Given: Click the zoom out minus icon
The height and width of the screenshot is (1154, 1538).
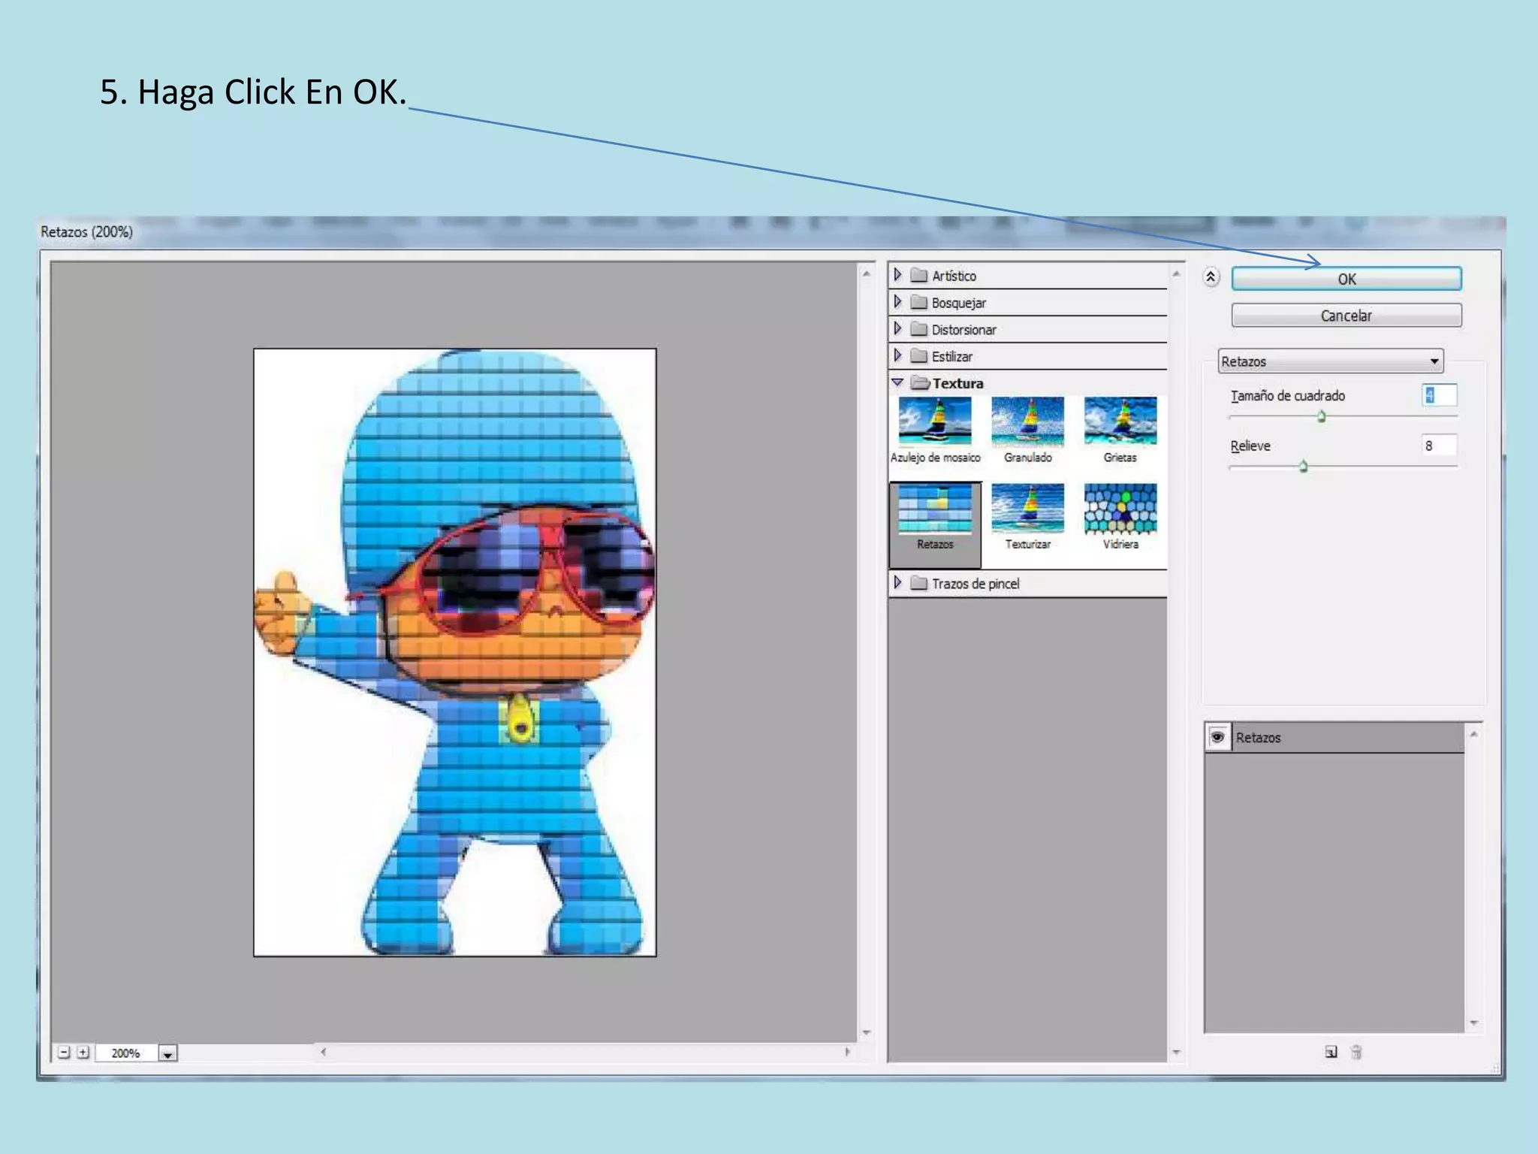Looking at the screenshot, I should click(x=64, y=1053).
